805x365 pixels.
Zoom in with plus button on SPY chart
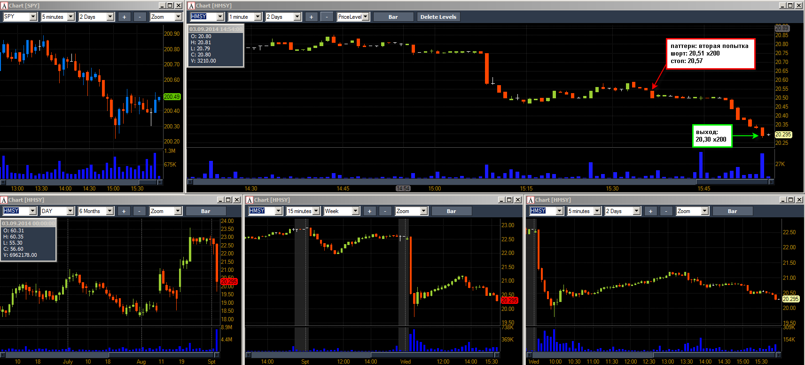pos(124,16)
